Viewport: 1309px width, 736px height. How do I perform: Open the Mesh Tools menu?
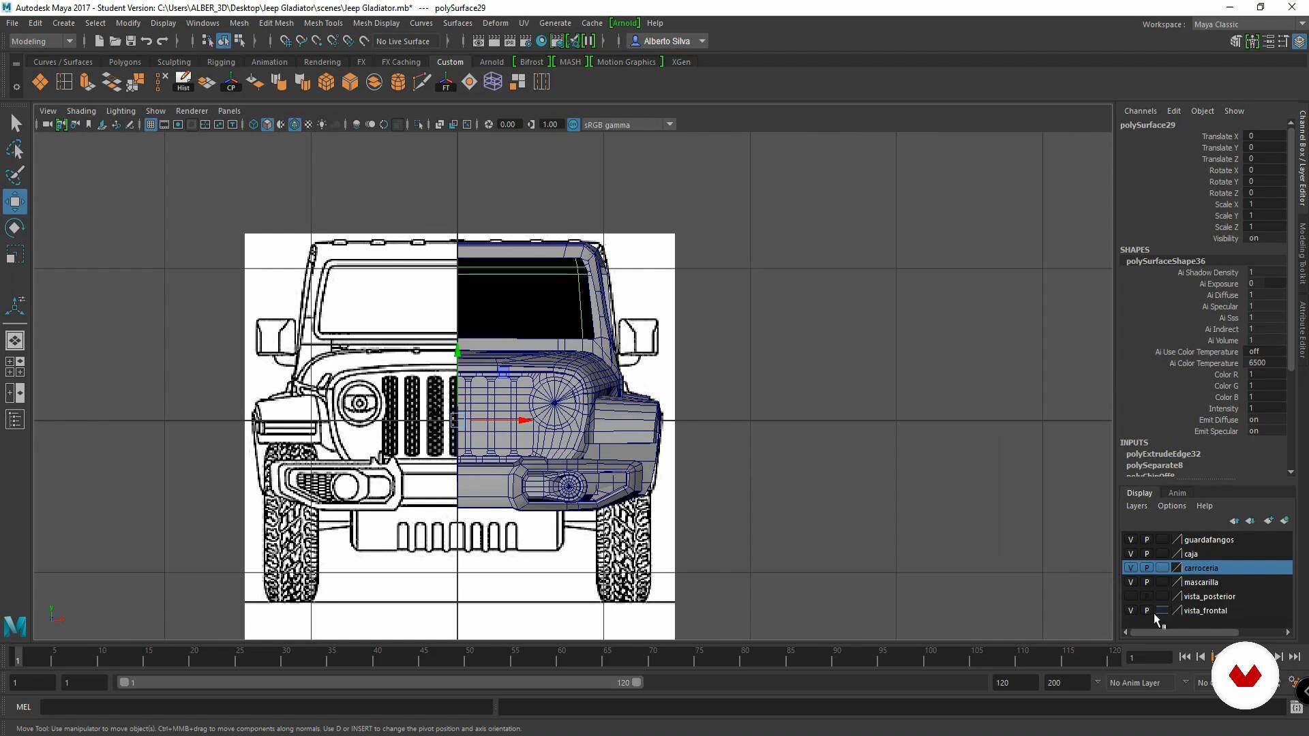pyautogui.click(x=323, y=23)
